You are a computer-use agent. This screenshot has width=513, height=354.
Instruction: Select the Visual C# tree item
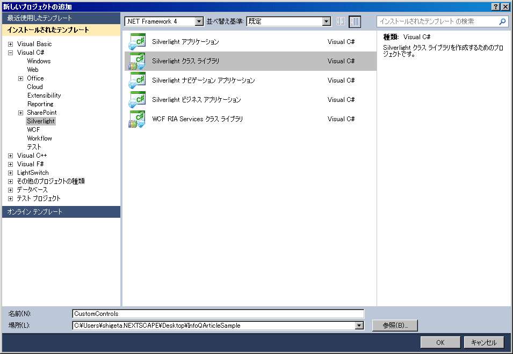31,53
